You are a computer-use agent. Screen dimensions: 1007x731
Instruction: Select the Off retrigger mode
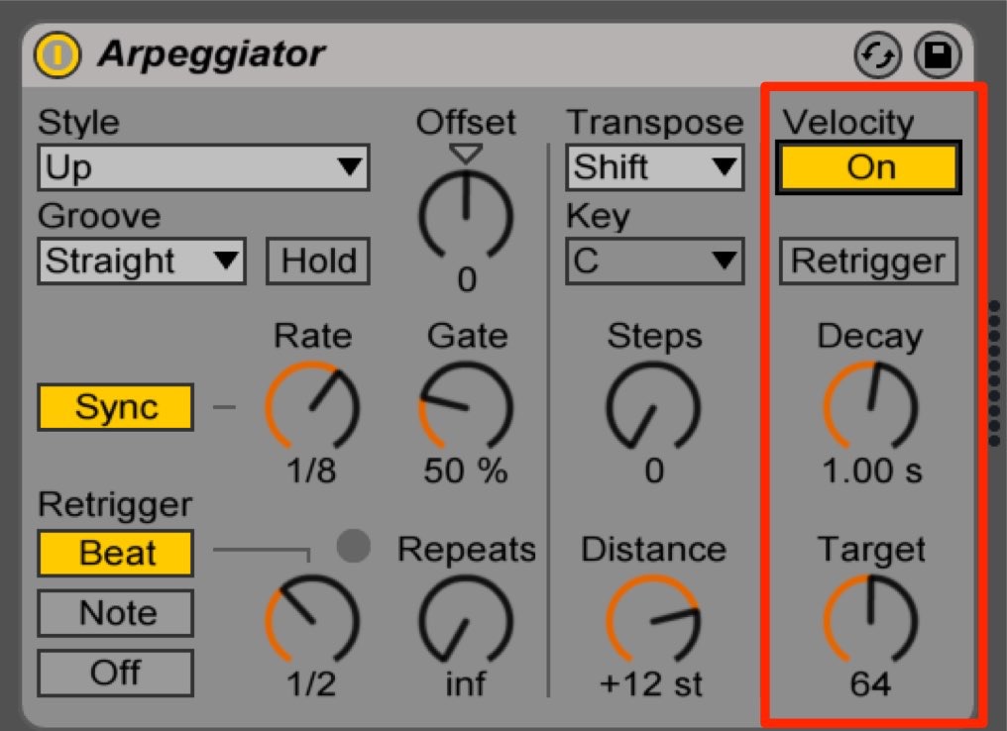coord(116,673)
